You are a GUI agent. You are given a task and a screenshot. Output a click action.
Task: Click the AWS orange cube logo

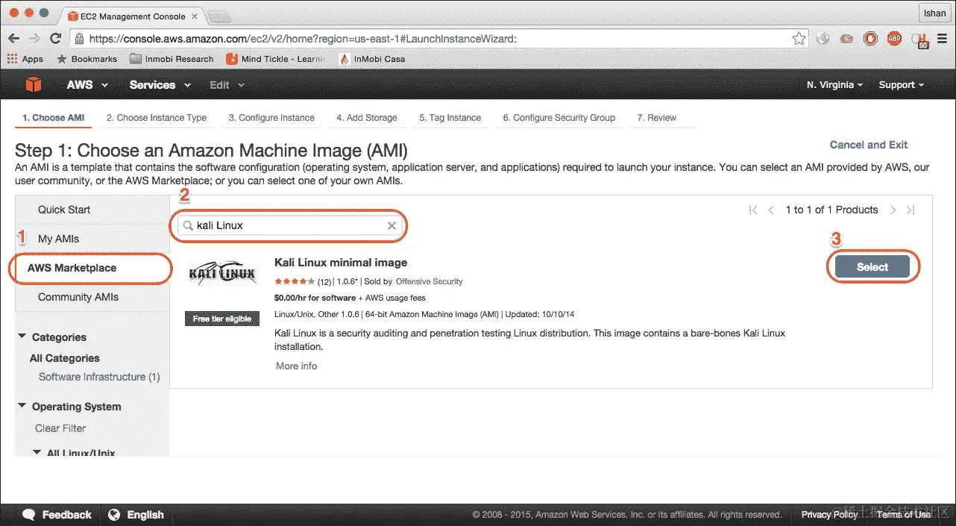tap(34, 84)
